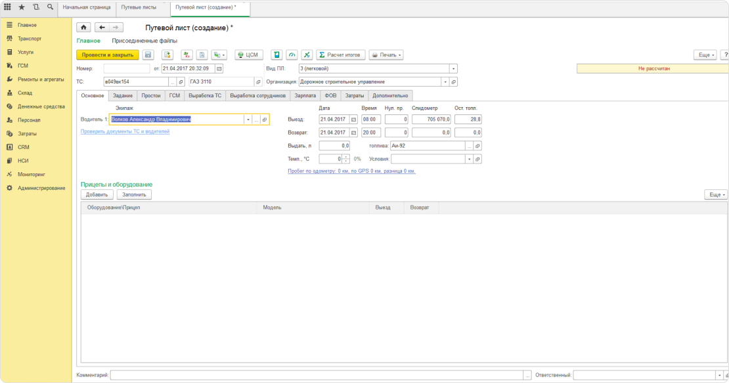Click the green fuel card icon
Screen dimensions: 729x383
pyautogui.click(x=276, y=55)
